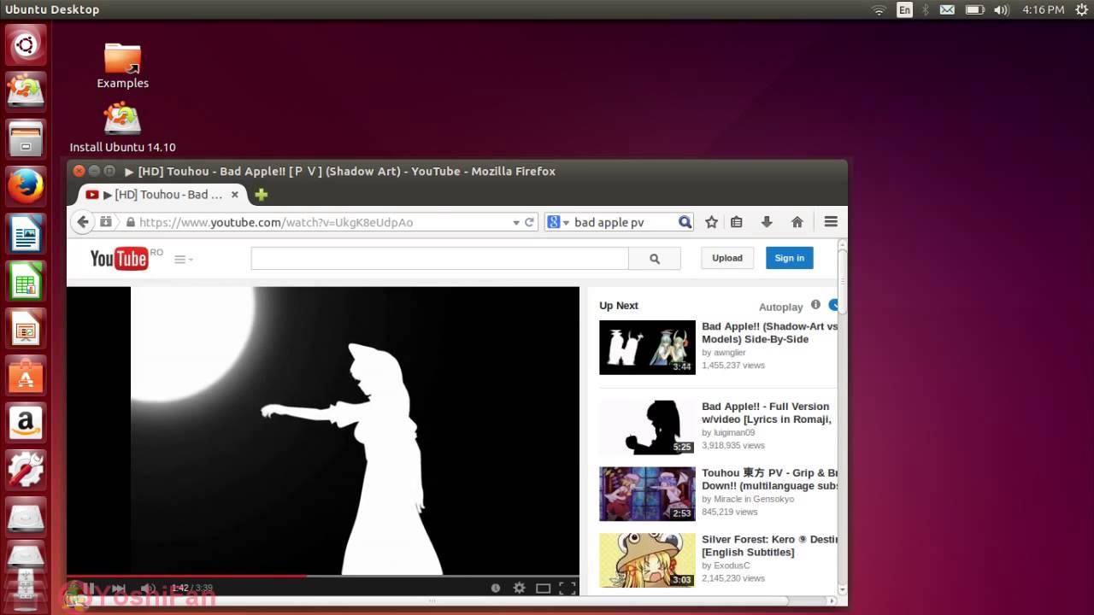Click the Sign in button
Screen dimensions: 1094x615
tap(789, 258)
